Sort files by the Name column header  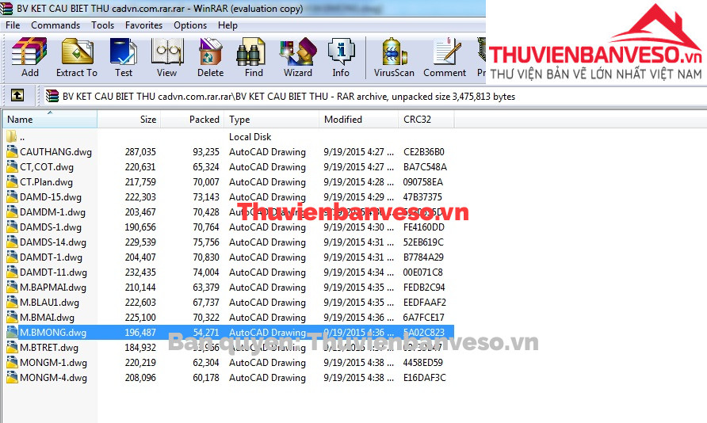[x=48, y=120]
